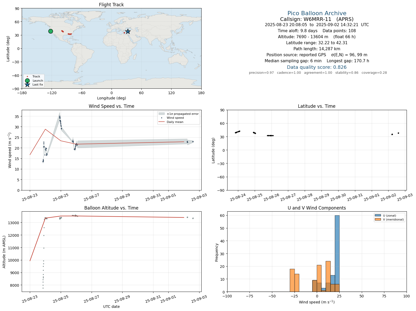Click the Wind speed dot in the legend
The height and width of the screenshot is (311, 416).
pyautogui.click(x=162, y=118)
